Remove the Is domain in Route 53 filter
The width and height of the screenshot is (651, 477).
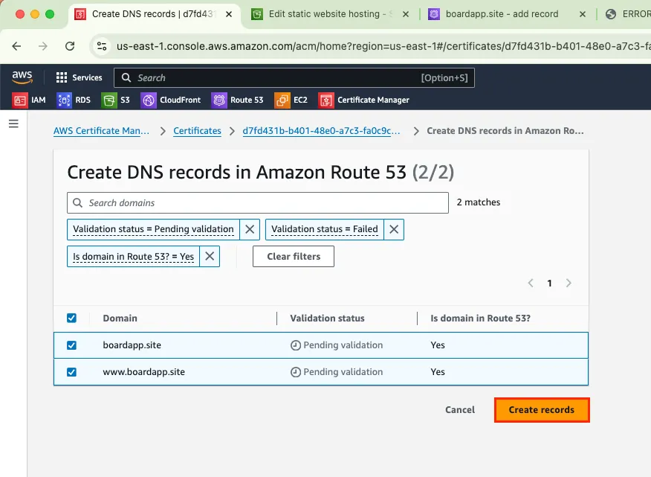click(210, 256)
